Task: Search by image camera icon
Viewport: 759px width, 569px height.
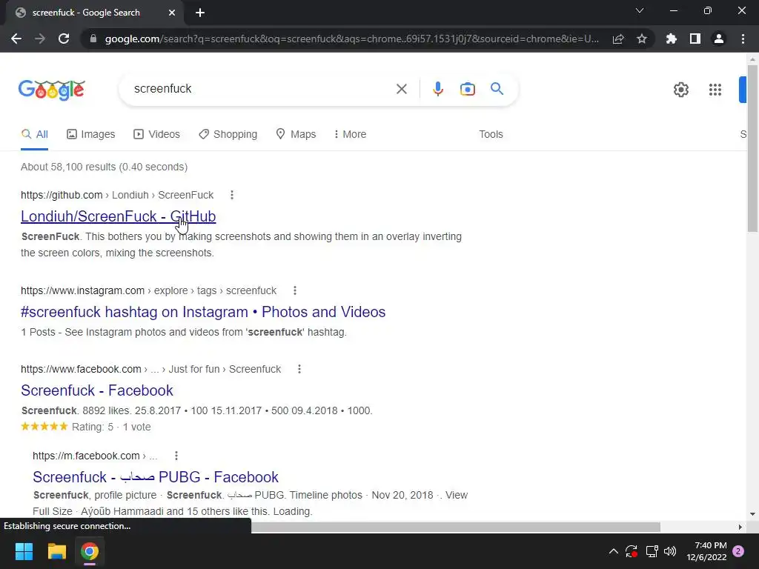Action: tap(468, 89)
